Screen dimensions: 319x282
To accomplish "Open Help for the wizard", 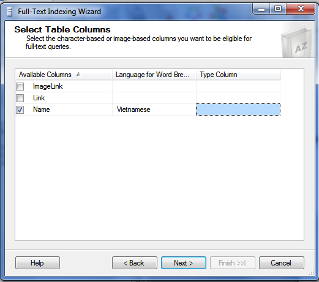I will pos(37,263).
